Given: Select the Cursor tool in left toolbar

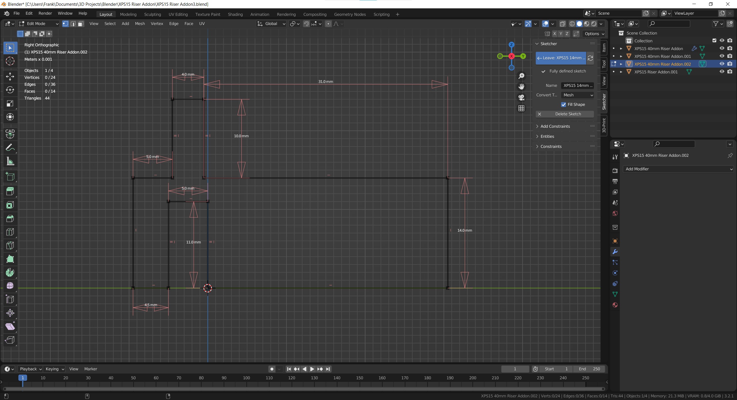Looking at the screenshot, I should [10, 61].
